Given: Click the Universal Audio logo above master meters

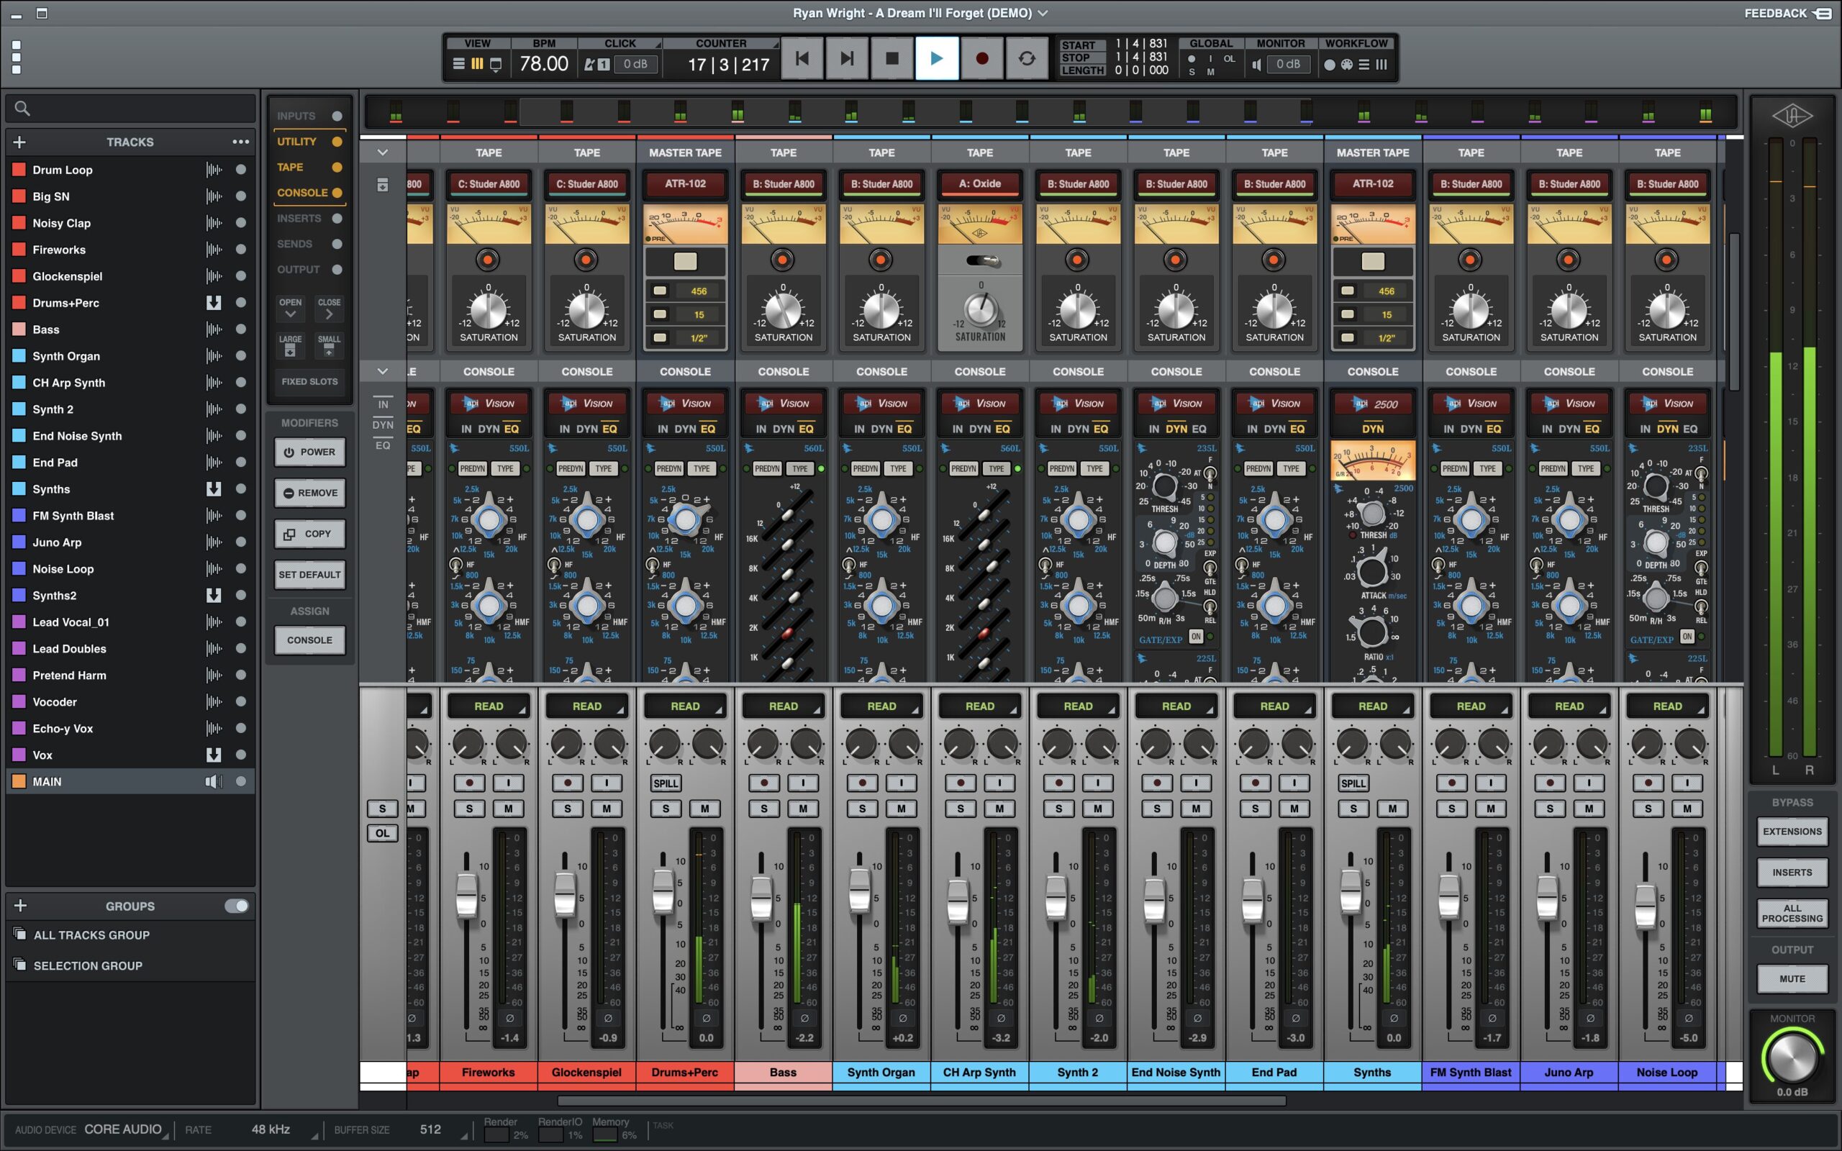Looking at the screenshot, I should point(1792,116).
